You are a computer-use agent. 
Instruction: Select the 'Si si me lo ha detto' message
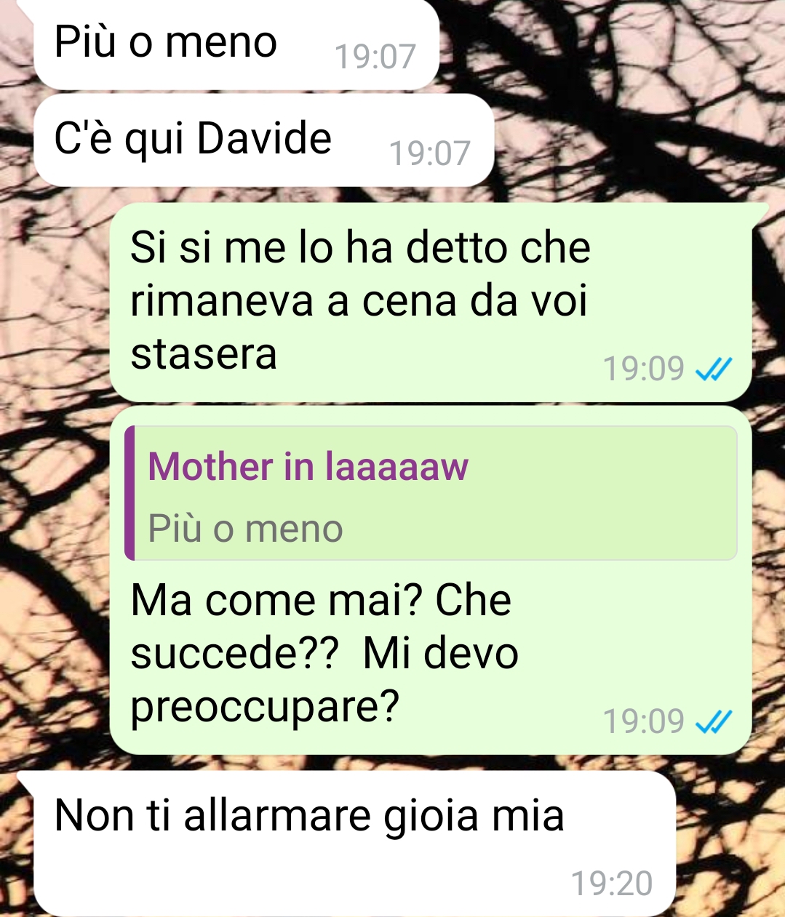pyautogui.click(x=431, y=302)
